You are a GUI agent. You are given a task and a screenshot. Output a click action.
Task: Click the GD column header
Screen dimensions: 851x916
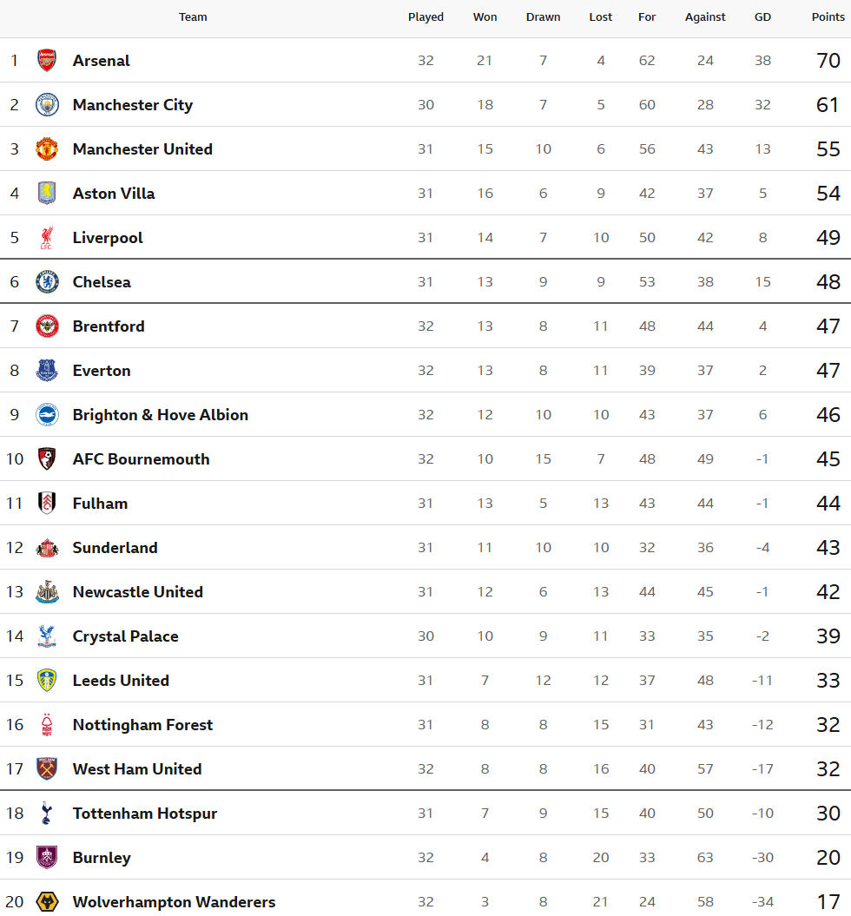tap(762, 17)
